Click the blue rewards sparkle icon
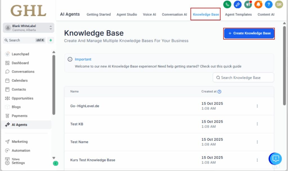288x171 pixels. click(237, 4)
